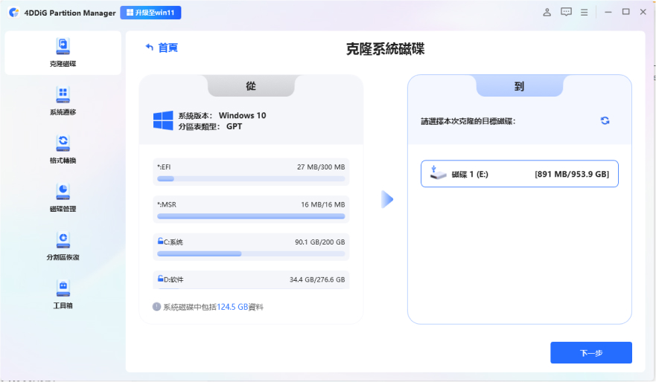The image size is (656, 382).
Task: Click the 升级至win11 upgrade button
Action: click(150, 13)
